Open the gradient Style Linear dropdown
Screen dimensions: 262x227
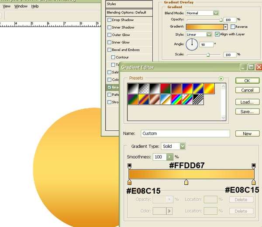pos(209,34)
